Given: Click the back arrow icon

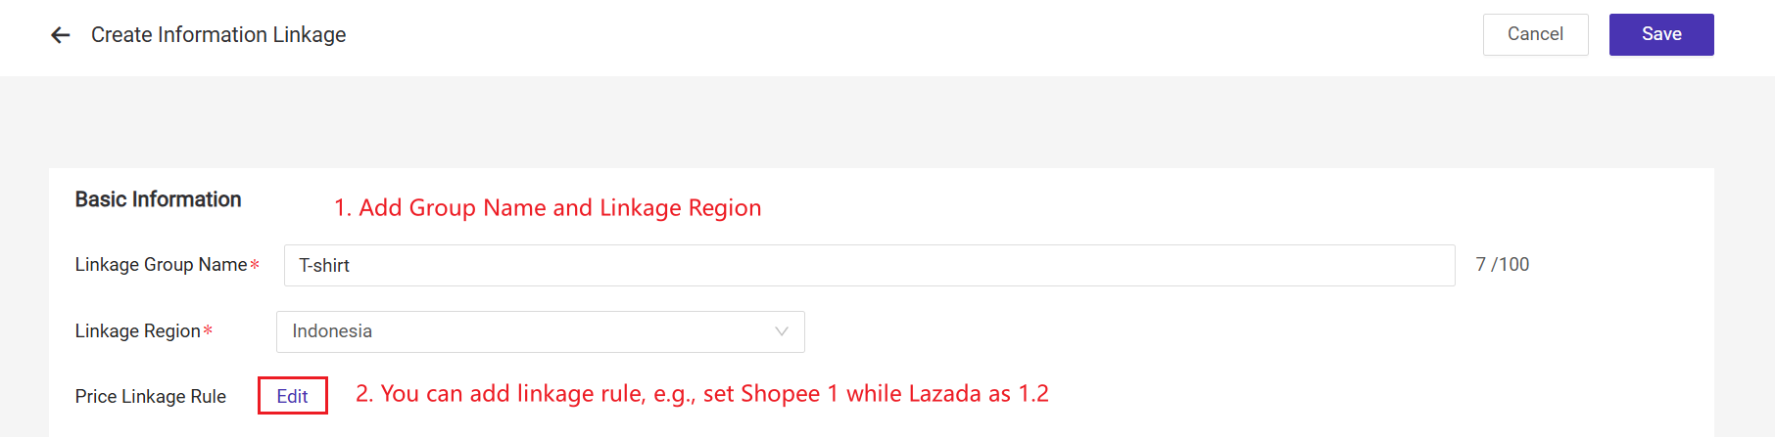Looking at the screenshot, I should 61,35.
